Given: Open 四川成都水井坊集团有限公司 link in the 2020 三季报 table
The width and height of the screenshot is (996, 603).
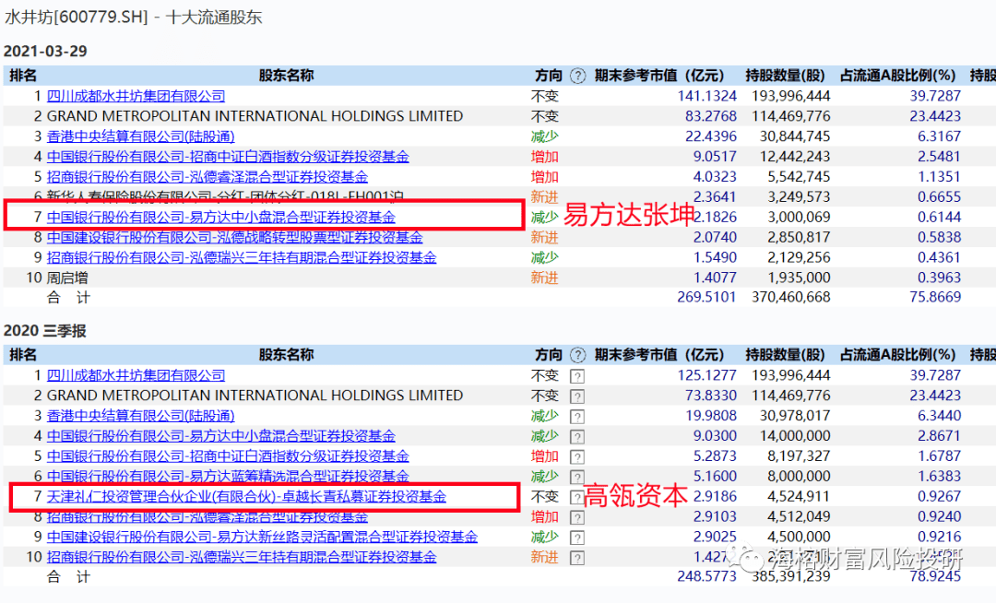Looking at the screenshot, I should point(136,376).
